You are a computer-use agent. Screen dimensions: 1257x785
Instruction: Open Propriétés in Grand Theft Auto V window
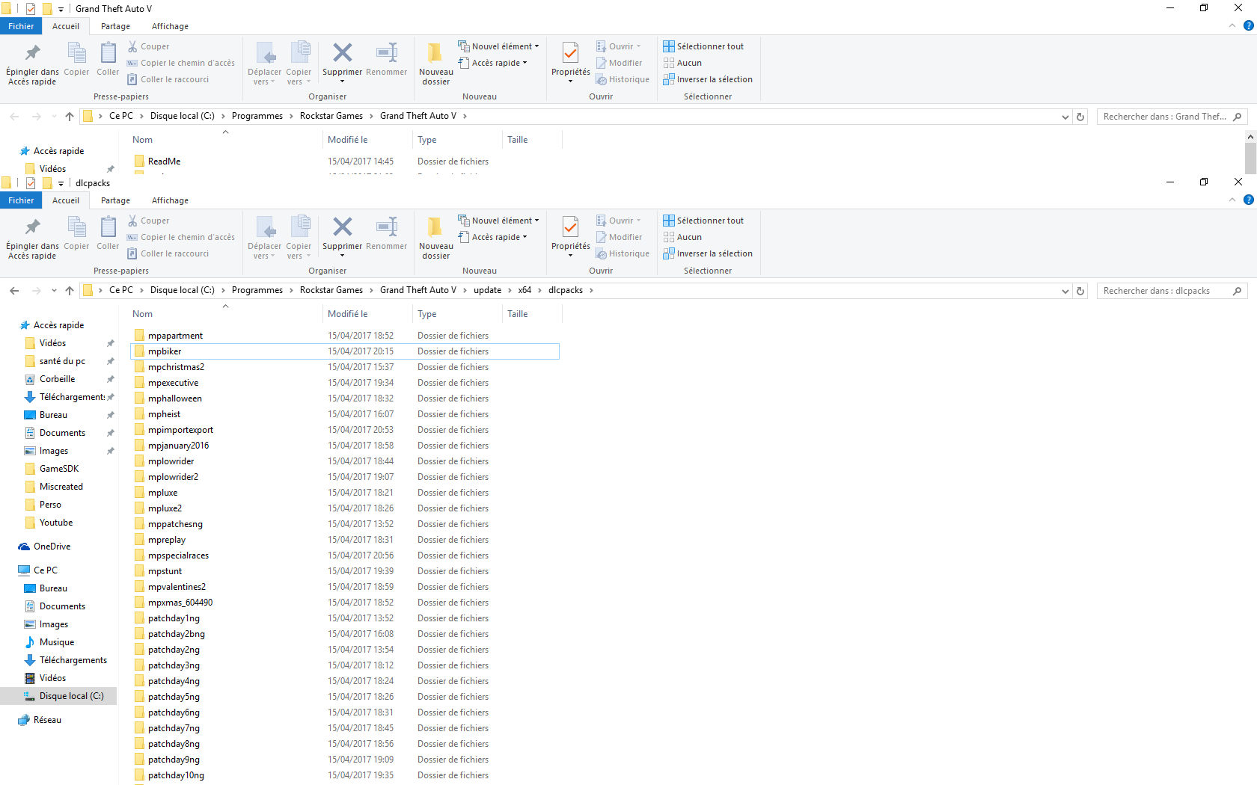[x=570, y=64]
